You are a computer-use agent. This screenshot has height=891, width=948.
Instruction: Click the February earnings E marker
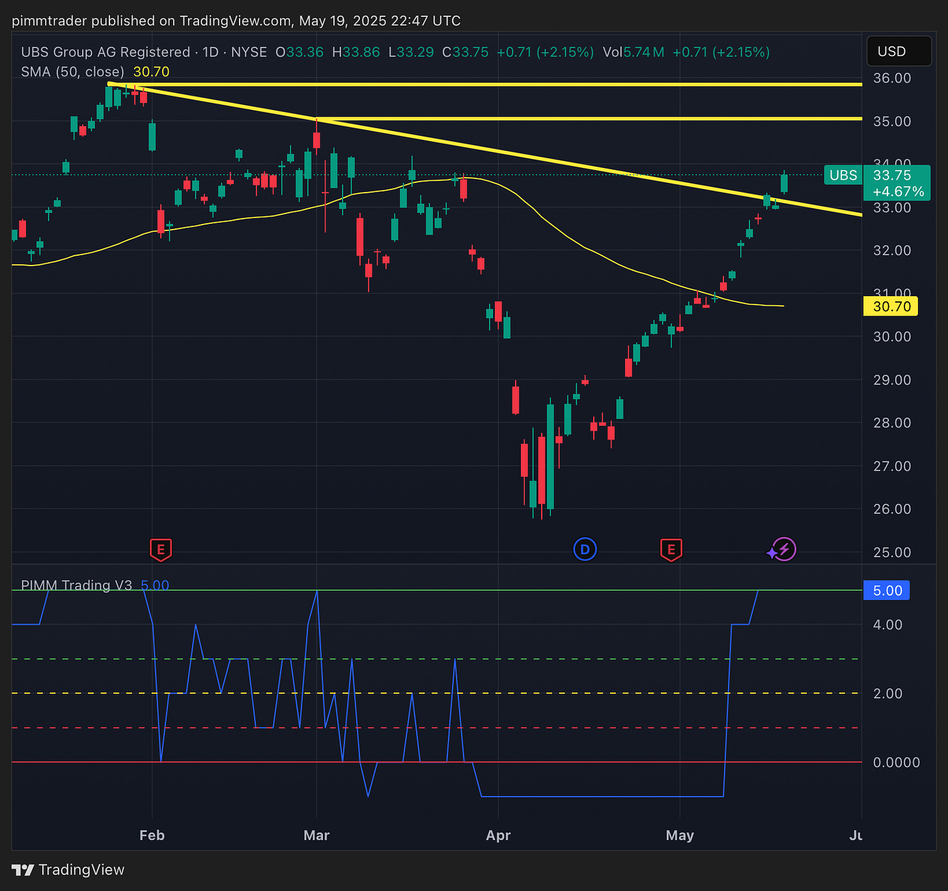point(161,550)
